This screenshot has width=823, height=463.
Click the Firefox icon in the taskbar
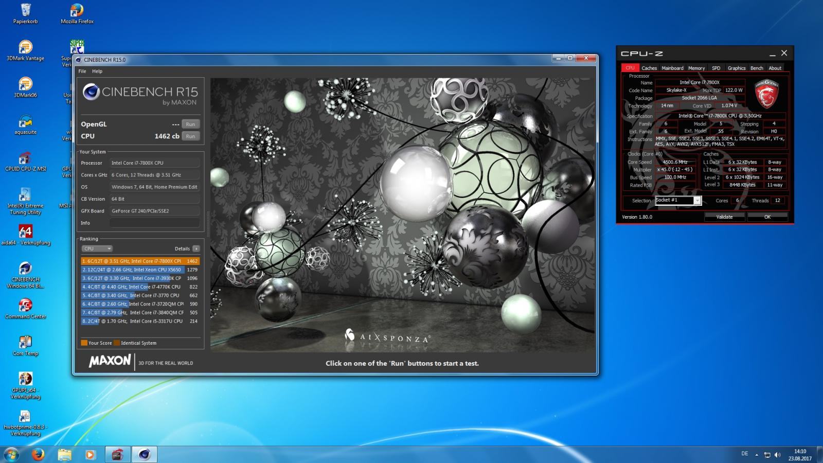38,455
